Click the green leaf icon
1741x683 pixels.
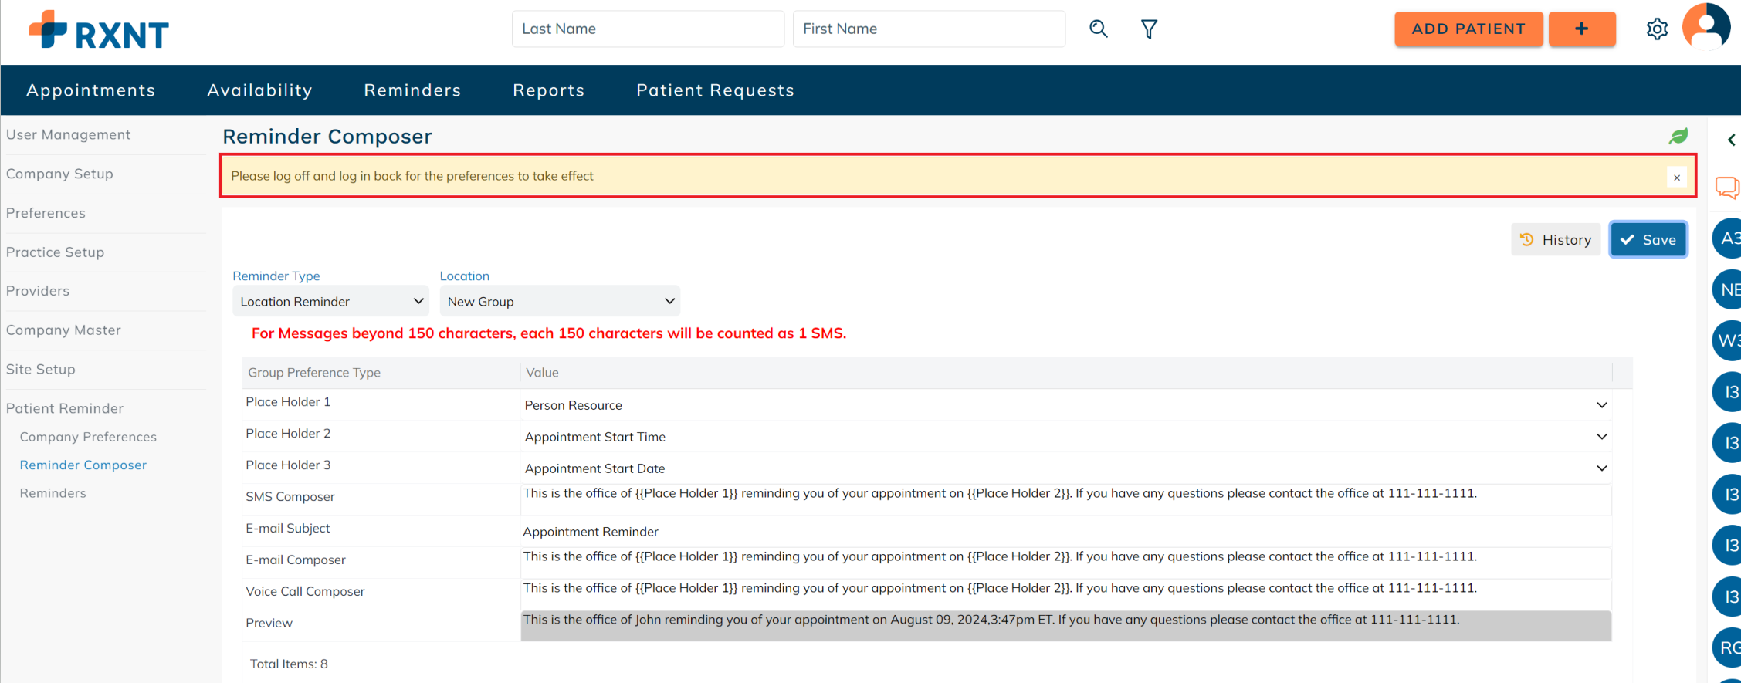pyautogui.click(x=1678, y=137)
